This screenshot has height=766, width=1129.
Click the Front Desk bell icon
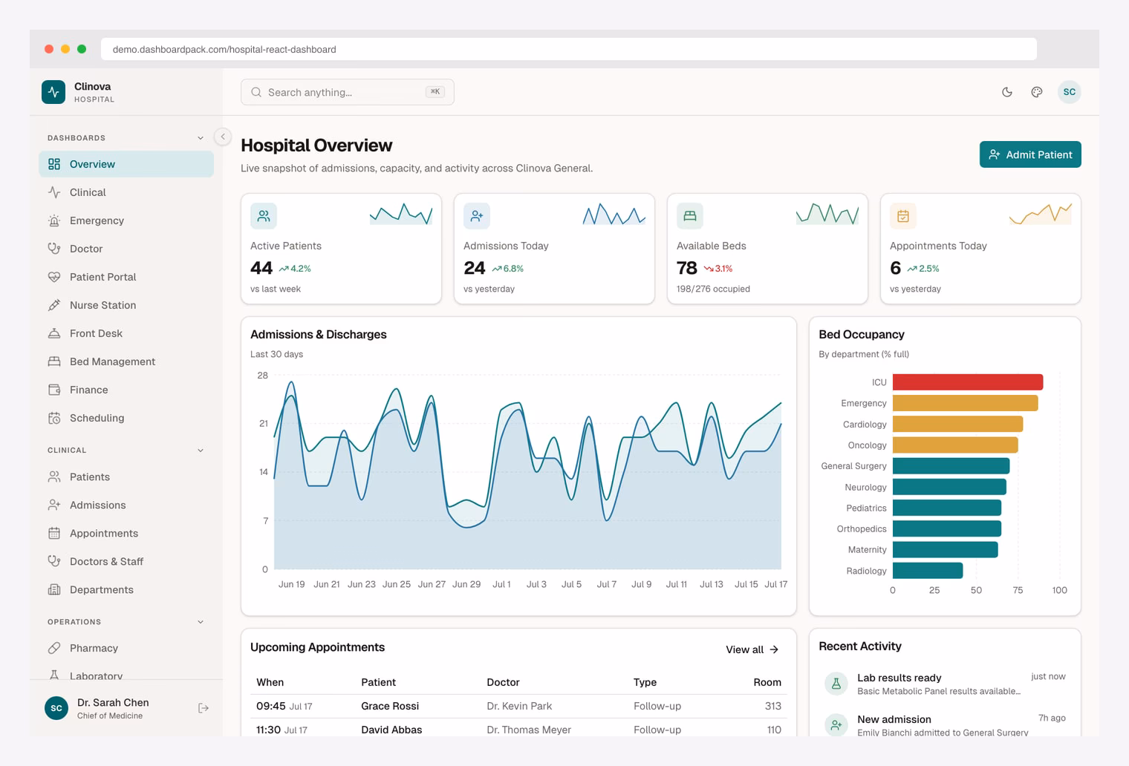54,333
